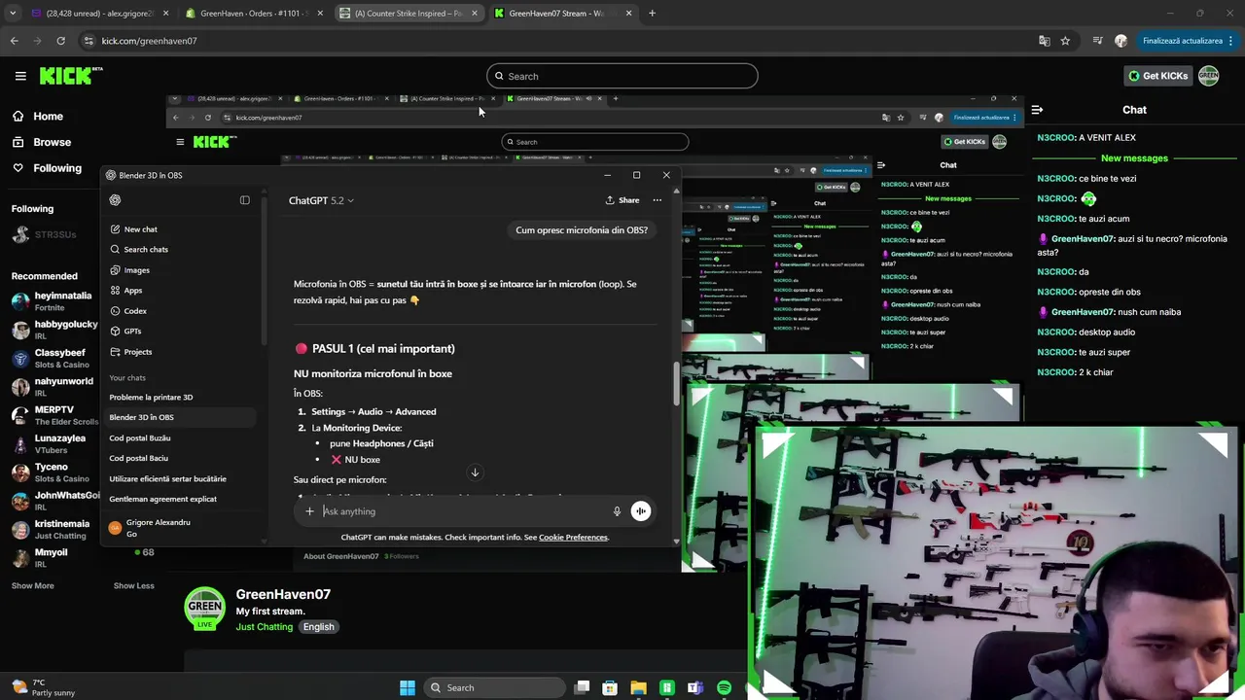Image resolution: width=1245 pixels, height=700 pixels.
Task: Expand the ChatGPT 5.2 model dropdown
Action: 321,200
